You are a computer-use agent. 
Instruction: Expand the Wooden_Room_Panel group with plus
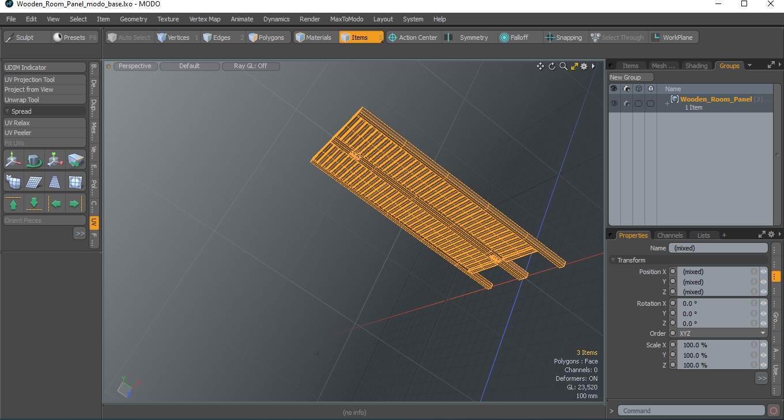(x=667, y=103)
